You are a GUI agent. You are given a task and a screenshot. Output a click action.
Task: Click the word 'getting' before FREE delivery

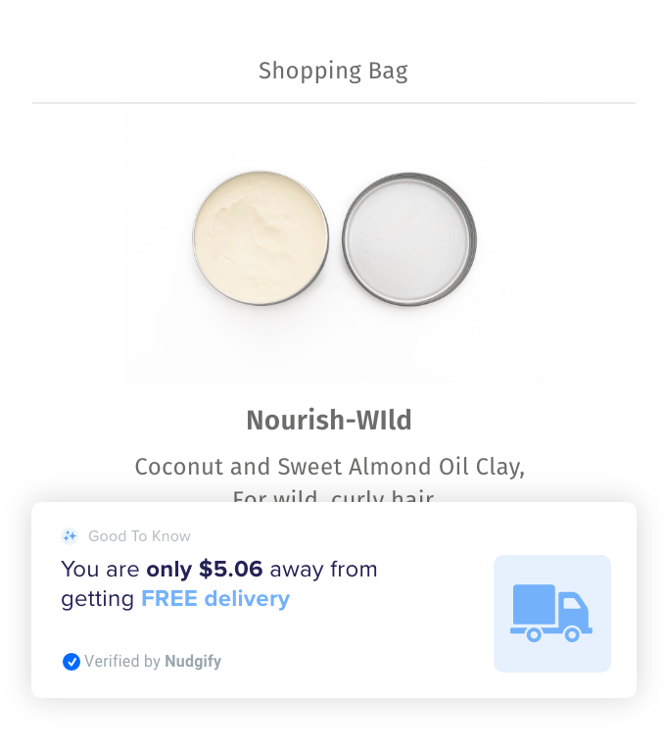point(97,598)
